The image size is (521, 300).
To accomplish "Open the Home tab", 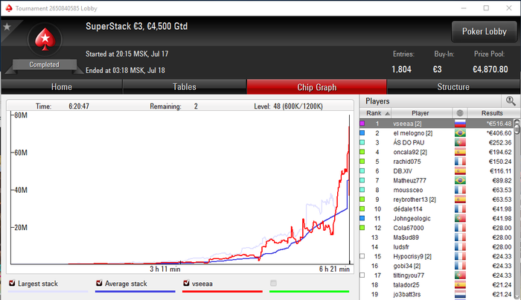I will tap(62, 87).
